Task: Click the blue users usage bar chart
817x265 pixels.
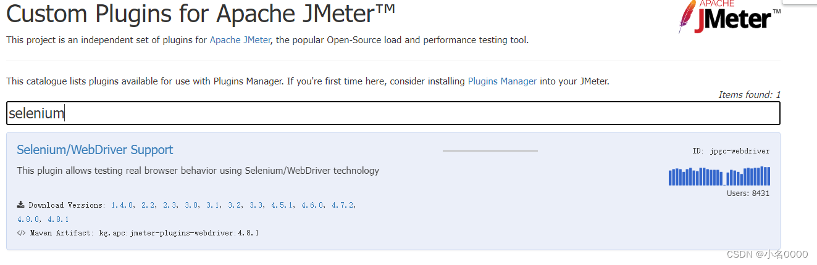Action: pos(719,176)
